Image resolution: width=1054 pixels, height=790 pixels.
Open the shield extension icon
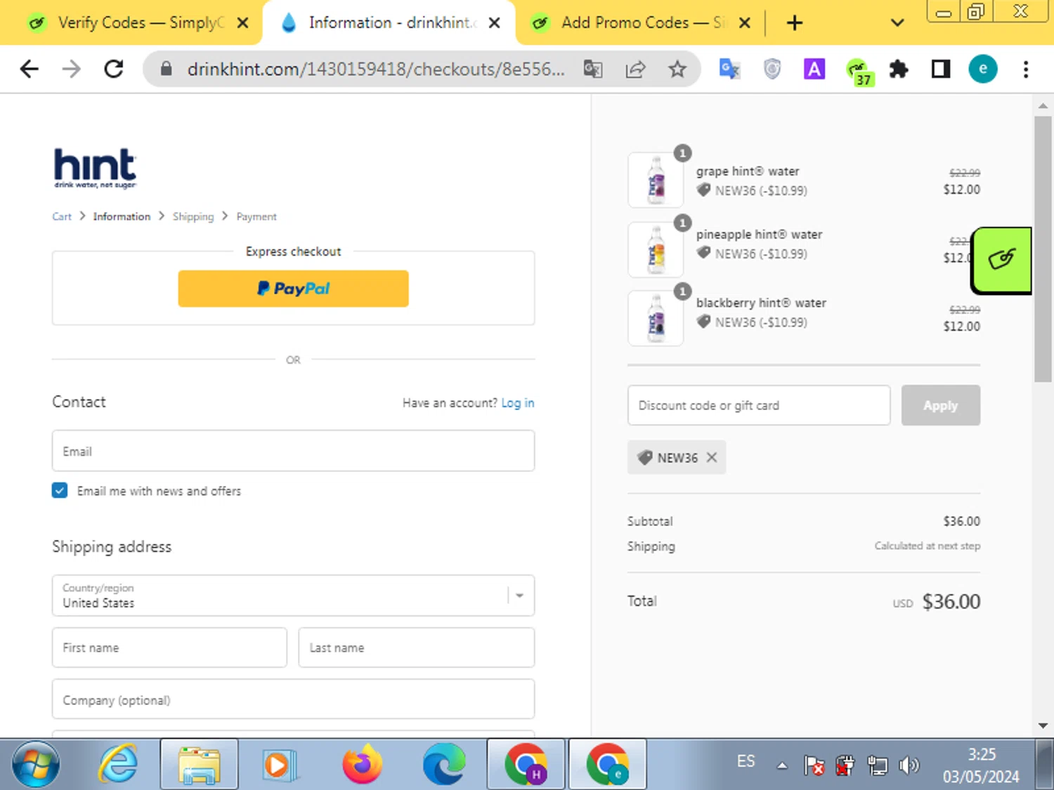point(772,69)
